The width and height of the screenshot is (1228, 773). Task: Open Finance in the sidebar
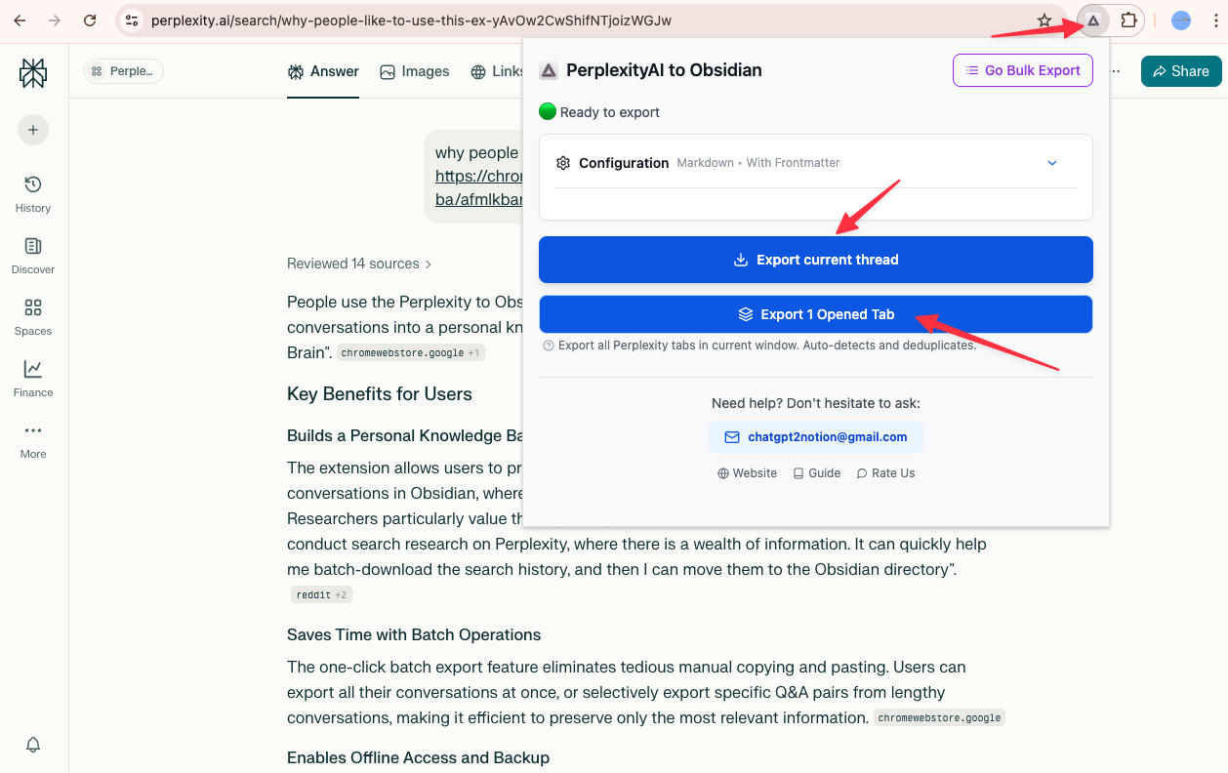33,378
